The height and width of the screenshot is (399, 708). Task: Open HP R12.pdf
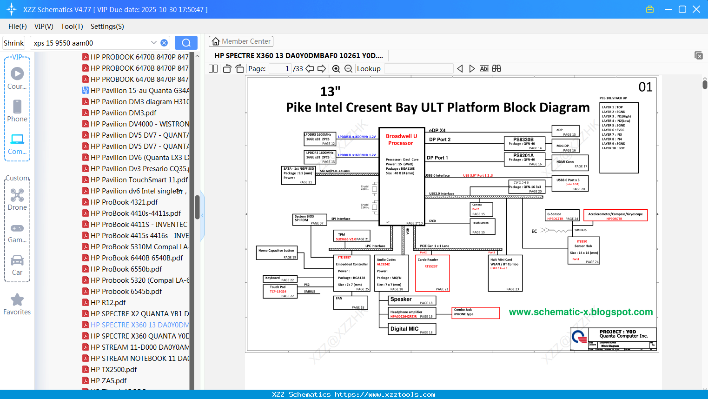coord(104,302)
